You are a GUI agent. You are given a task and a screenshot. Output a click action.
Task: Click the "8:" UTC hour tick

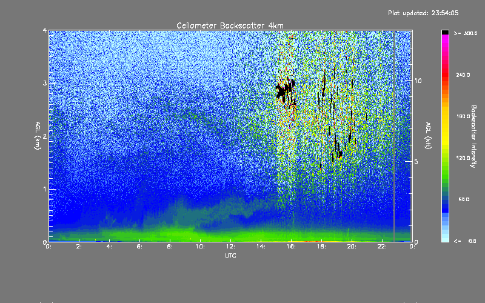(170, 247)
